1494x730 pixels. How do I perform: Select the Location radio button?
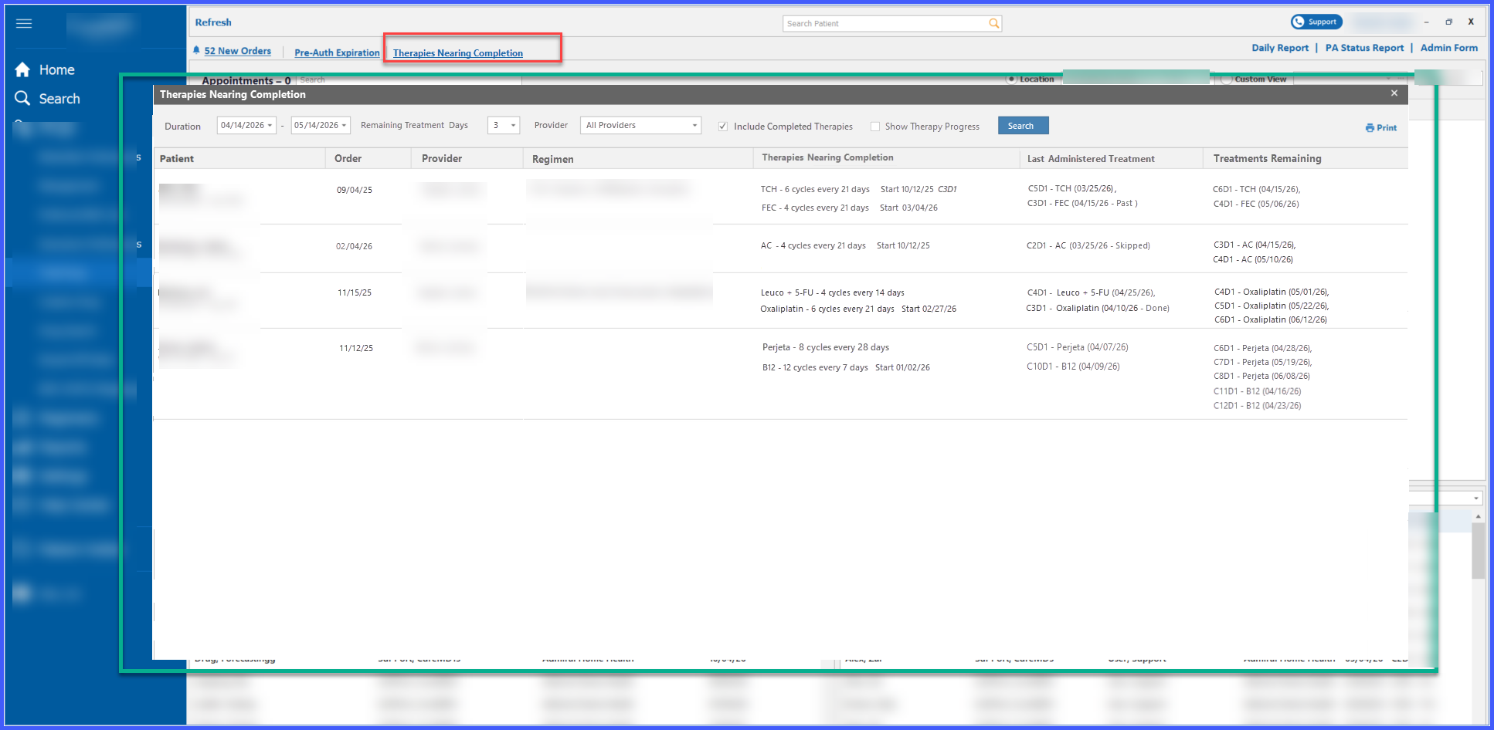click(1011, 79)
